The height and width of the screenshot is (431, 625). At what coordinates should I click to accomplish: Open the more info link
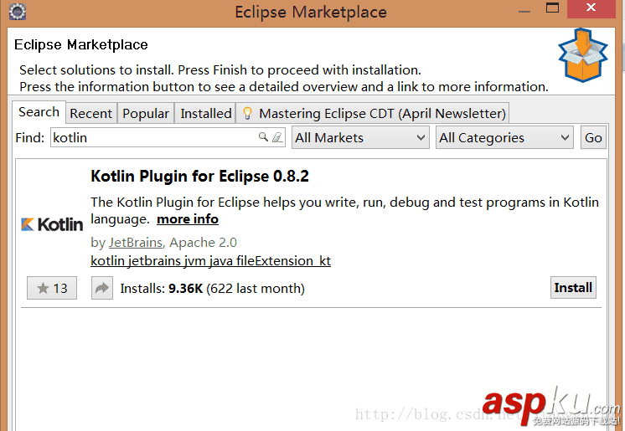pyautogui.click(x=188, y=219)
